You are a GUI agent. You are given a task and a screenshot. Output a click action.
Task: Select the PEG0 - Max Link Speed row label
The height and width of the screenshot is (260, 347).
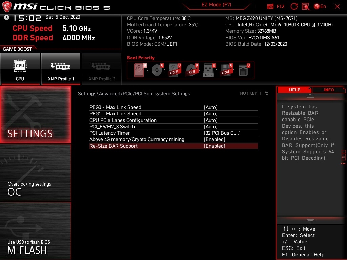115,107
